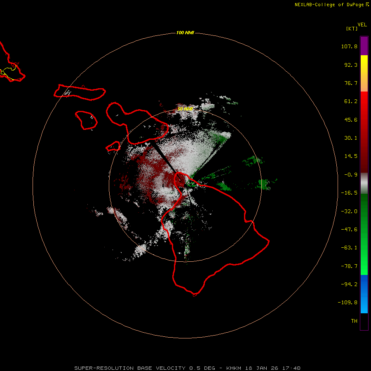Click the [KT] units label
The width and height of the screenshot is (371, 371).
(352, 28)
